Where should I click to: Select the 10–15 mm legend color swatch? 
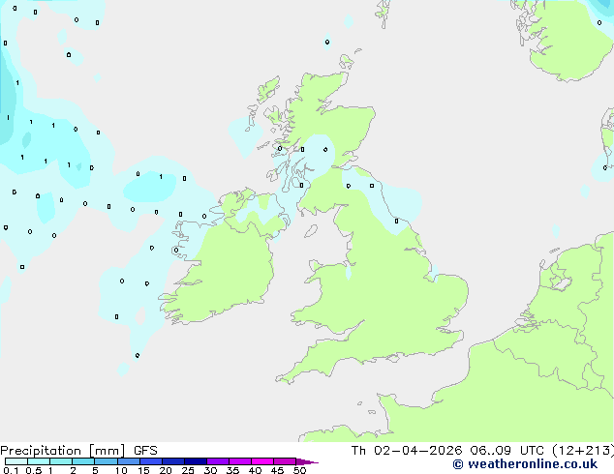128,461
